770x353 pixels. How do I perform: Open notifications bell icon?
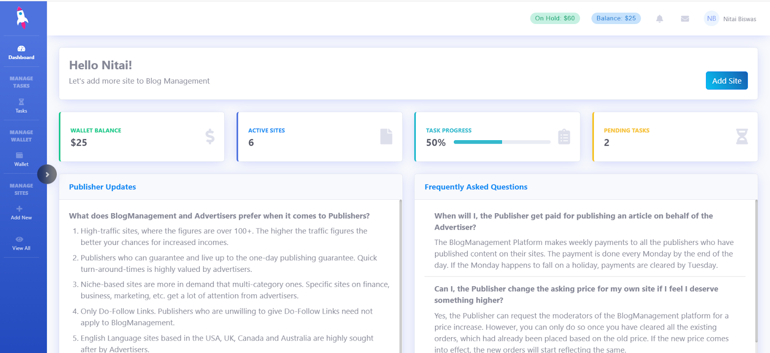click(x=659, y=19)
